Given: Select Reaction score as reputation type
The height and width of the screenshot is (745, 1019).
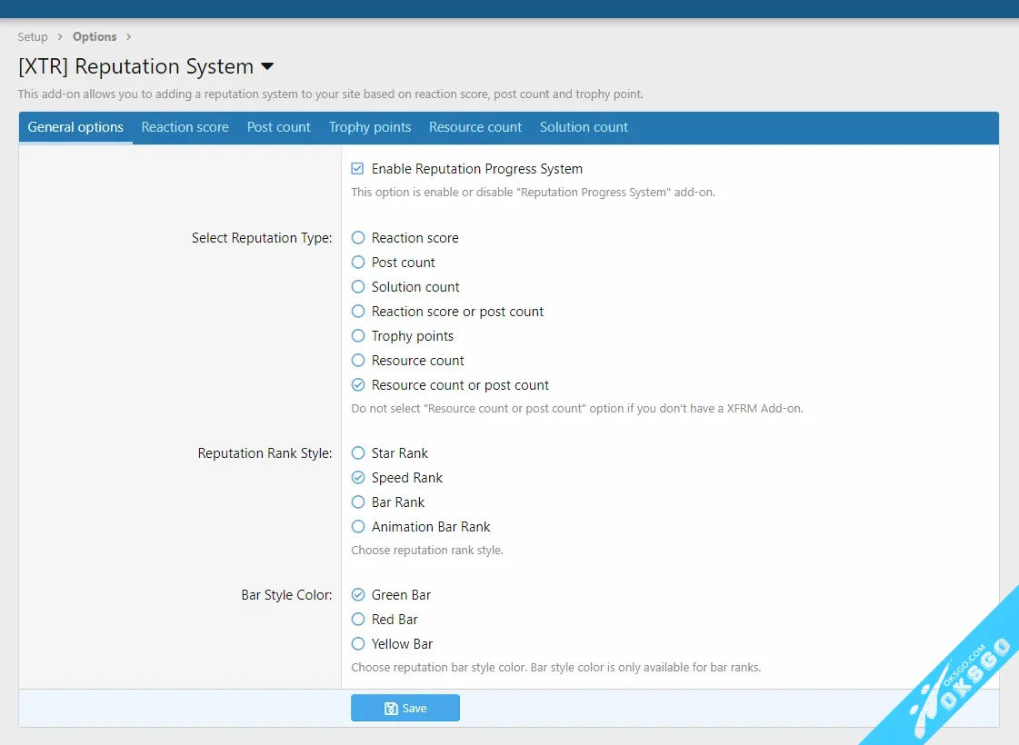Looking at the screenshot, I should (x=357, y=237).
